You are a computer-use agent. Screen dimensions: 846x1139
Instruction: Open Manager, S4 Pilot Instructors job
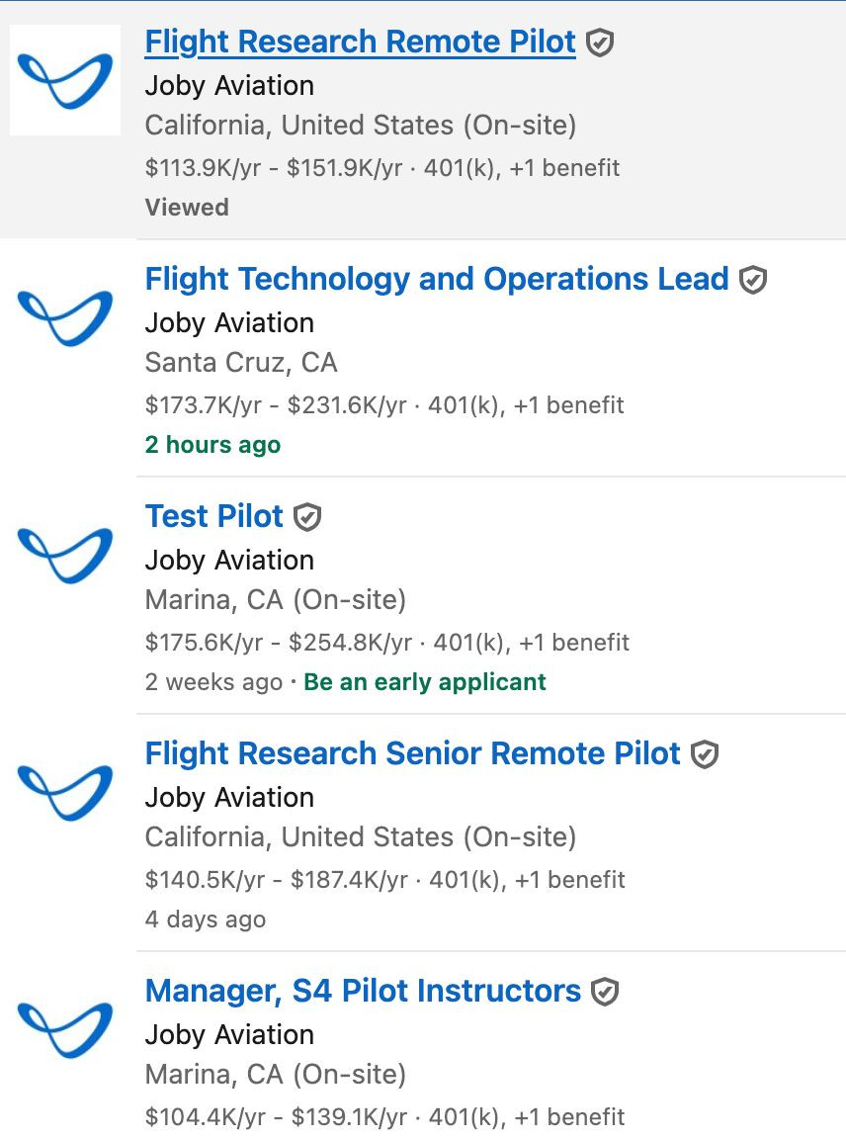[x=363, y=991]
